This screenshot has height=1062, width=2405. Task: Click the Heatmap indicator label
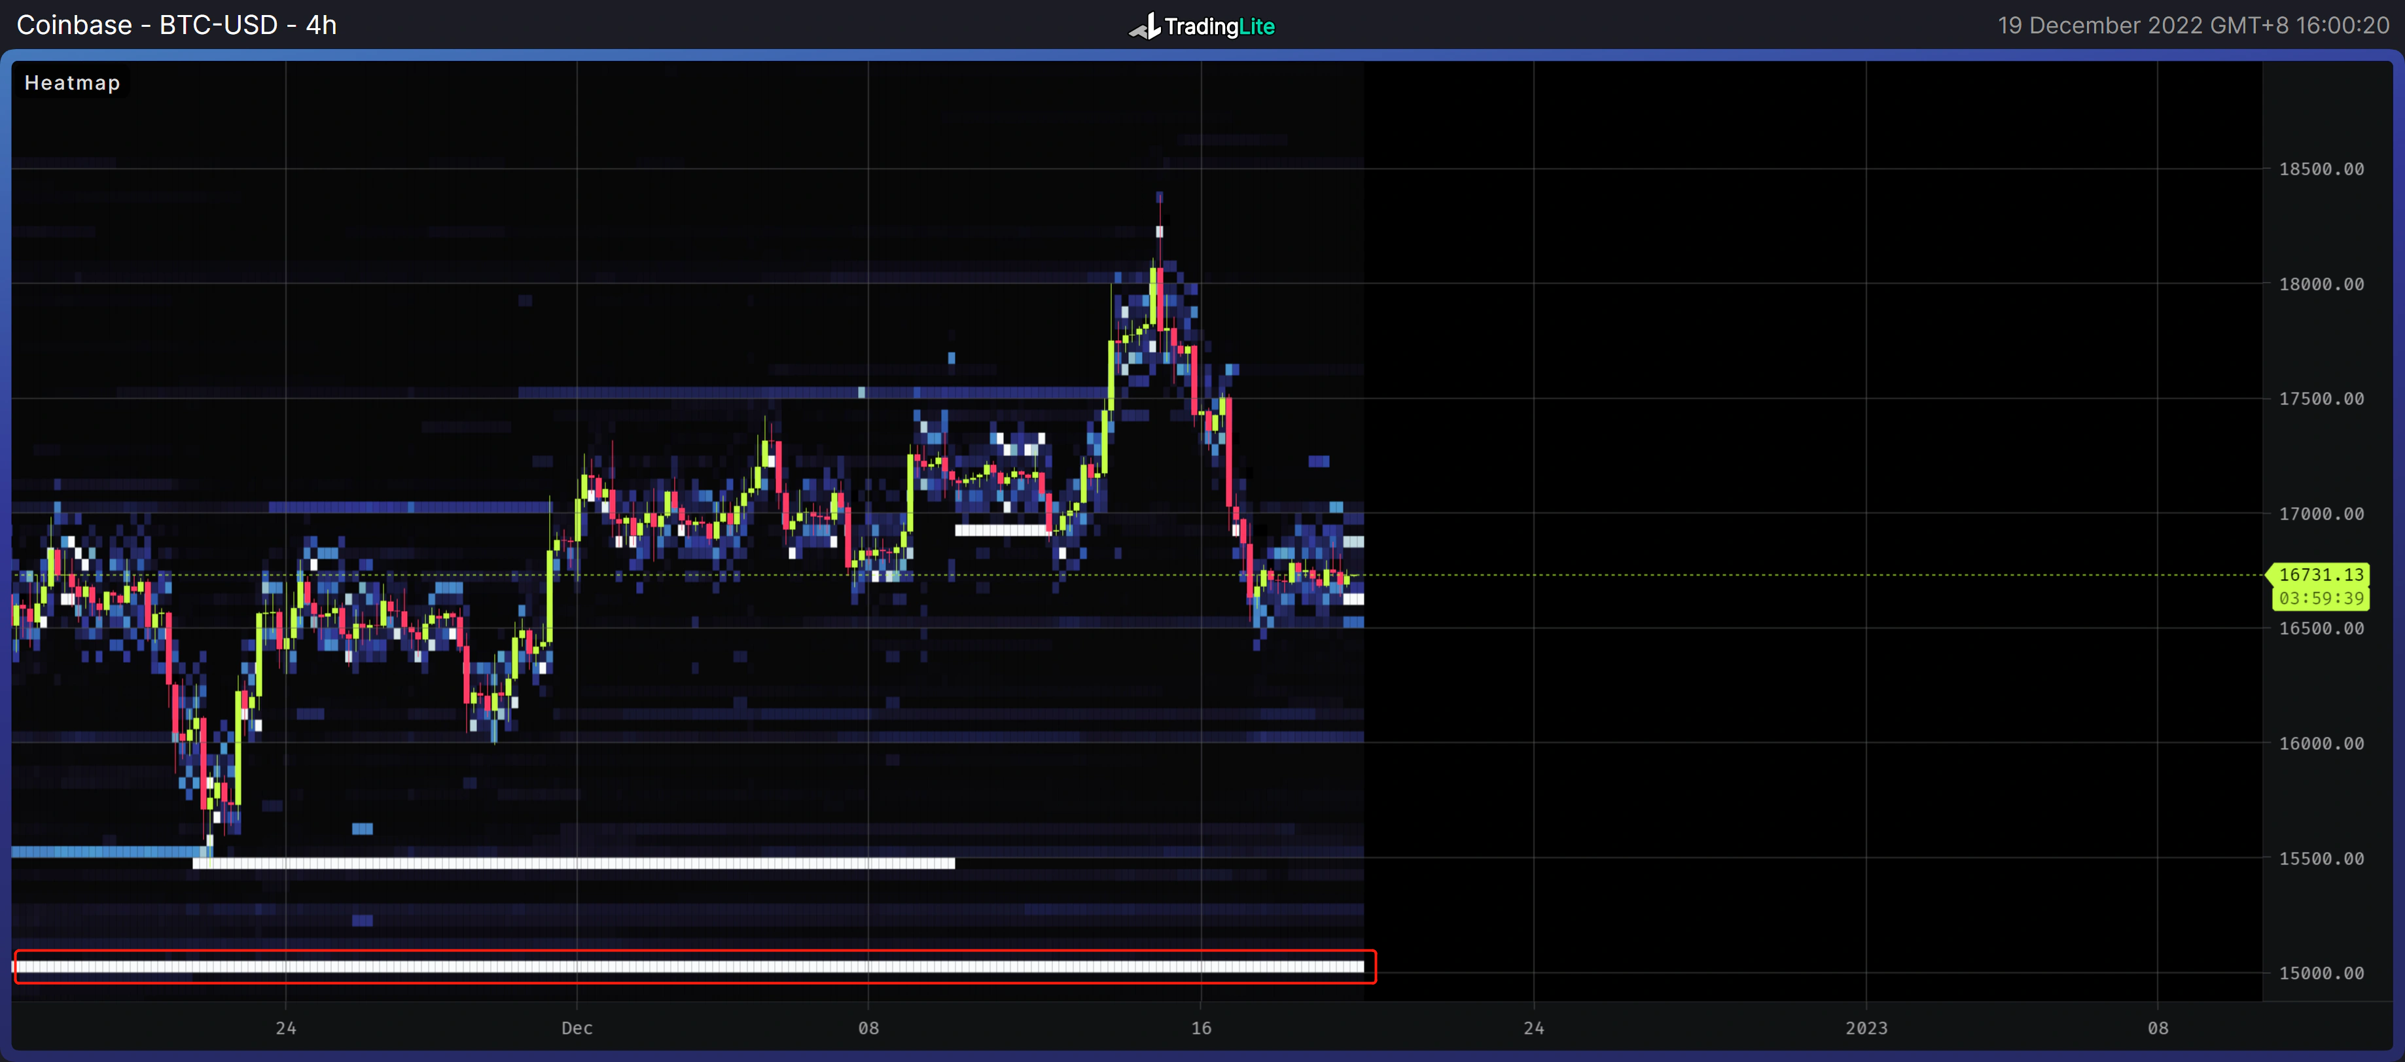tap(72, 83)
